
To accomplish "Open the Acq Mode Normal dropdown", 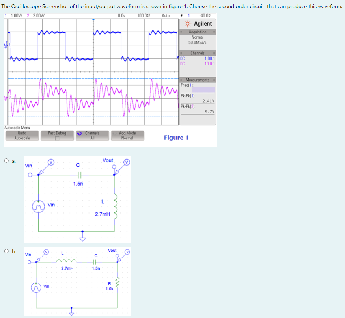I will [x=127, y=136].
